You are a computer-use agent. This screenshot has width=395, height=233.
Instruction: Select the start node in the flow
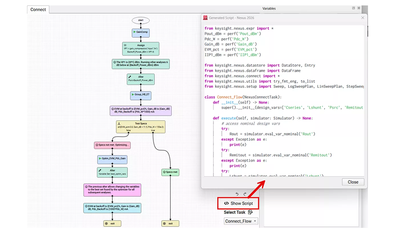[141, 20]
